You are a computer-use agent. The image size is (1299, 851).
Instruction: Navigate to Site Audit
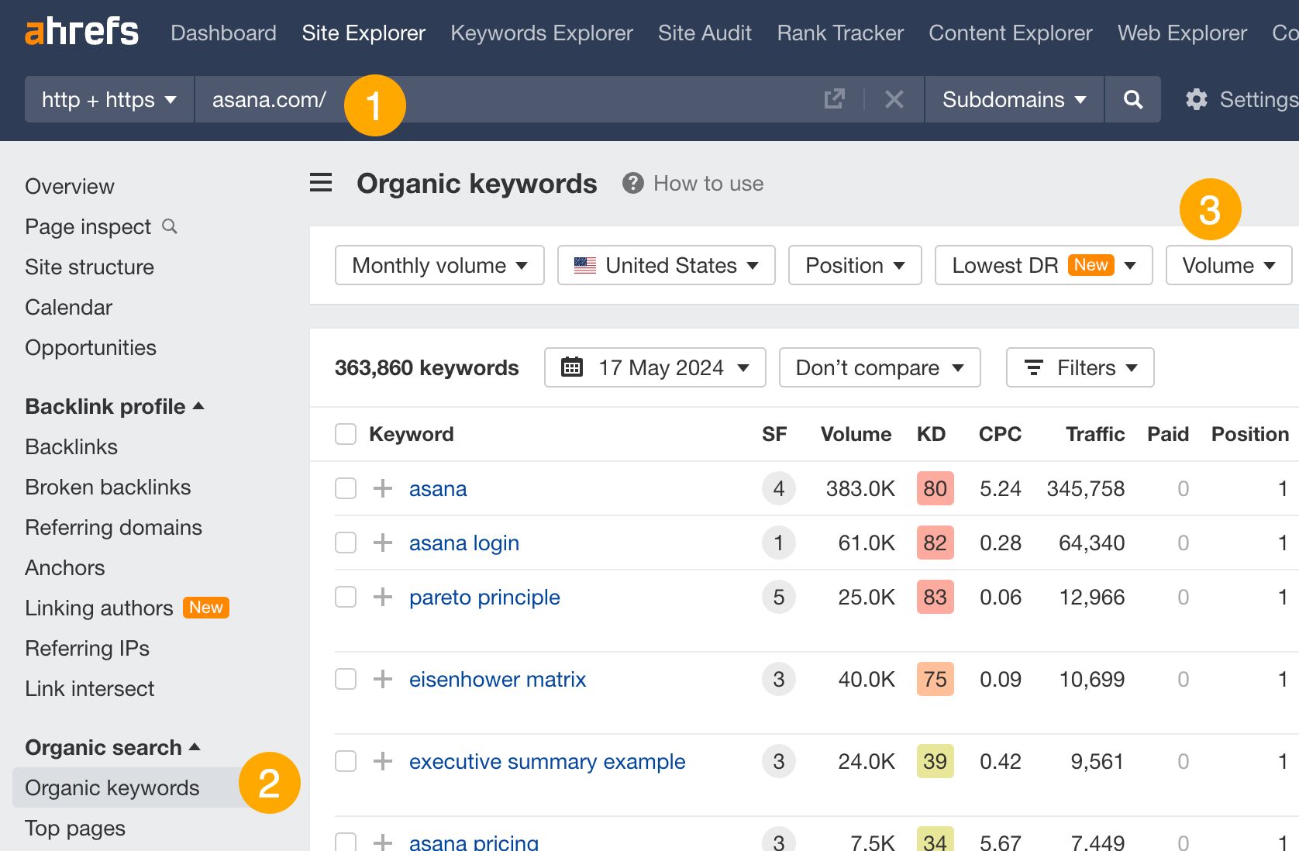tap(704, 33)
